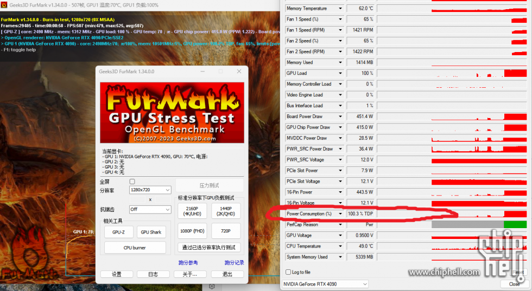The height and width of the screenshot is (291, 532).
Task: Expand the Memory Used sensor dropdown
Action: [340, 63]
